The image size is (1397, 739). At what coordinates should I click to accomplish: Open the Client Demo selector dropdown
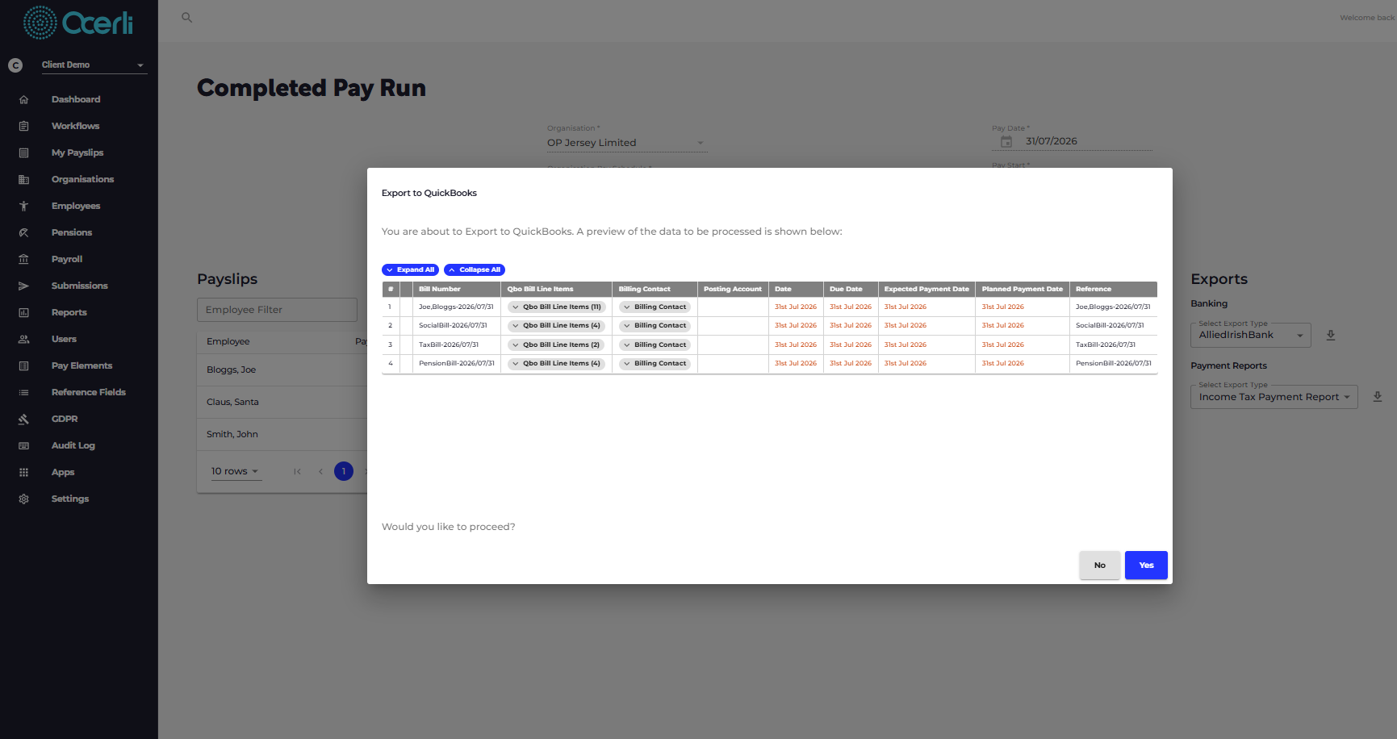[x=94, y=65]
